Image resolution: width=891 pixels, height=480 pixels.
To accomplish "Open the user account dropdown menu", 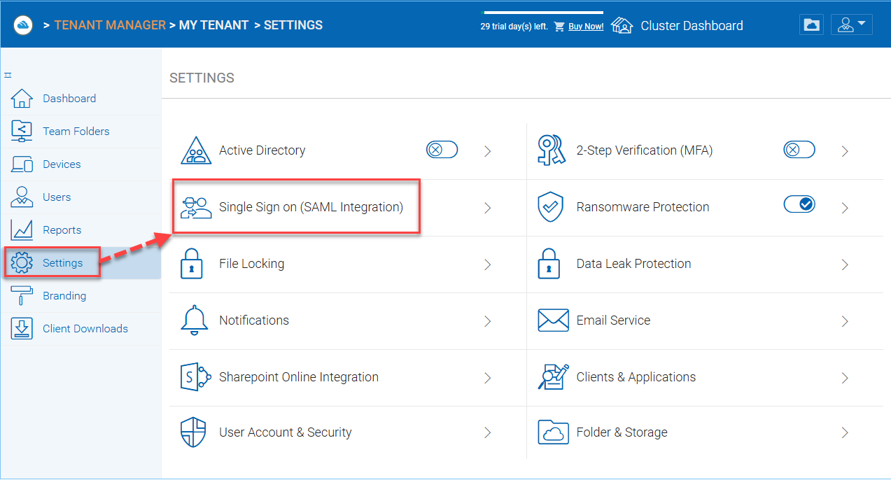I will click(x=852, y=24).
